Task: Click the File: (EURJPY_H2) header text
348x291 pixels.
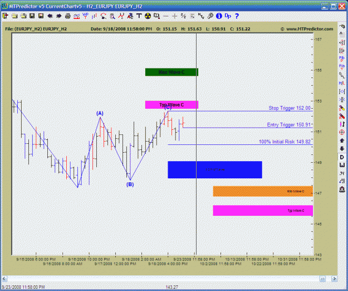Action: 36,29
